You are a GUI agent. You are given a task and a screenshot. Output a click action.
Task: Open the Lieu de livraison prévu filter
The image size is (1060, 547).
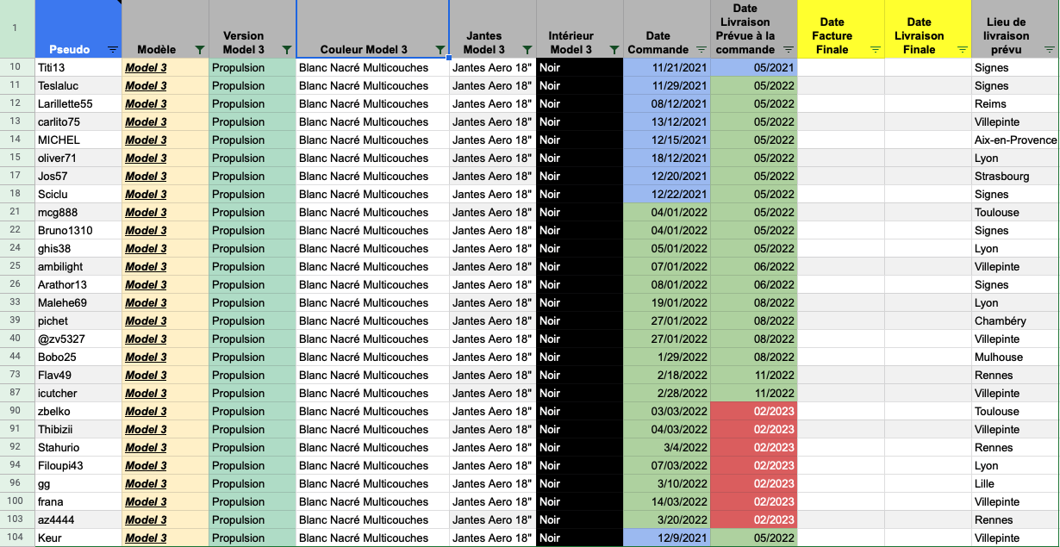pyautogui.click(x=1049, y=50)
